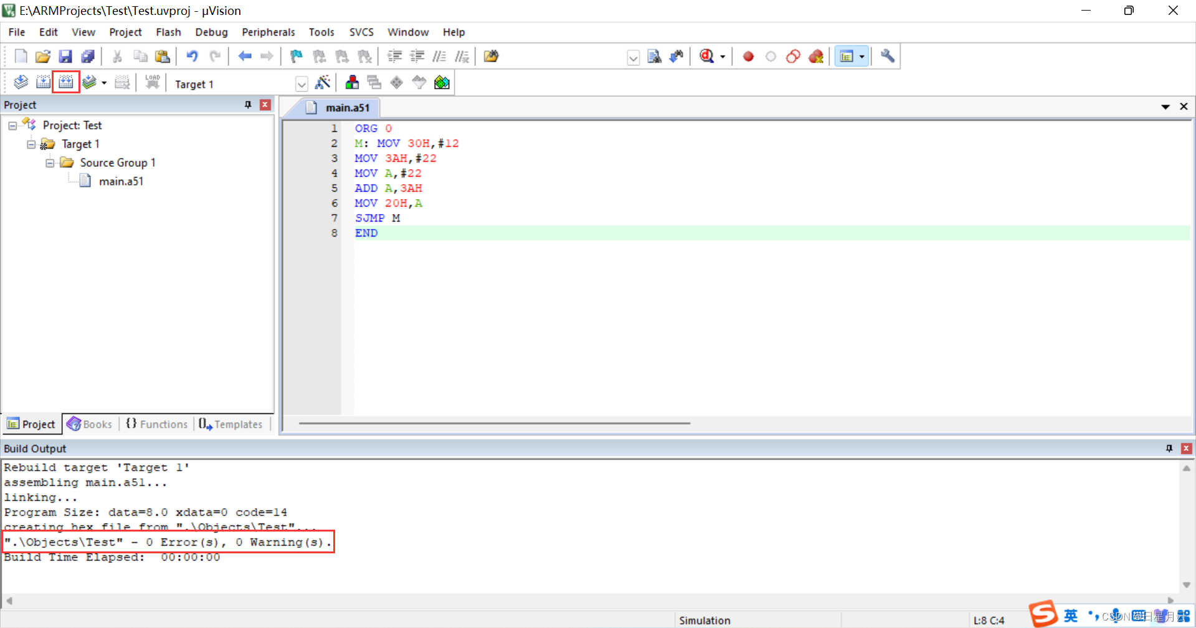Open Target 1 selection dropdown
Viewport: 1196px width, 628px height.
(301, 84)
